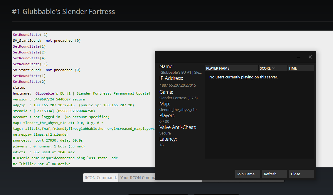
Task: Close the dialog with the X icon
Action: [x=310, y=57]
